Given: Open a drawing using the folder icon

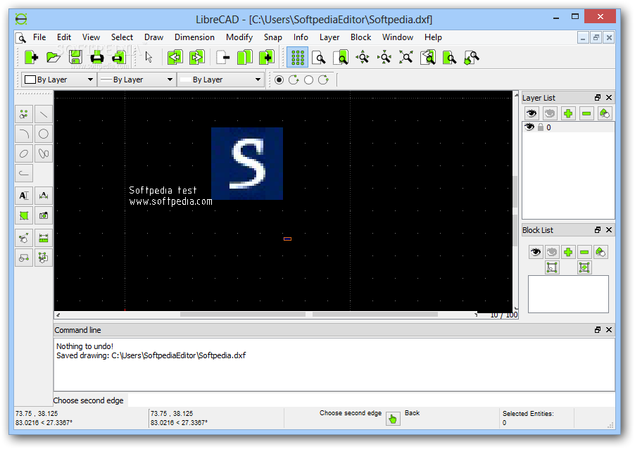Looking at the screenshot, I should 53,58.
